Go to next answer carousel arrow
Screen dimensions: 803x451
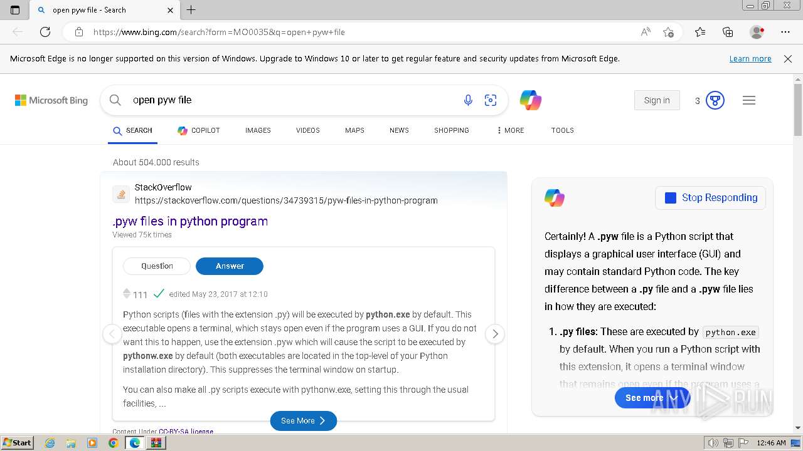tap(495, 334)
